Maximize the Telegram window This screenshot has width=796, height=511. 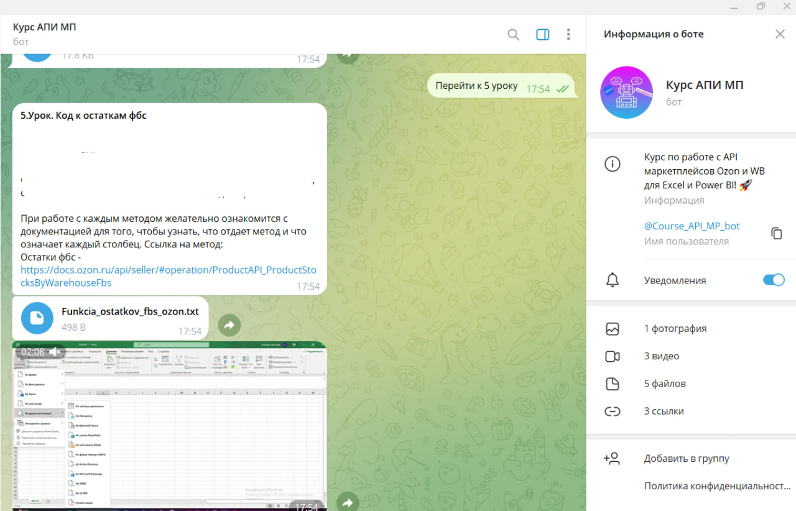coord(760,6)
